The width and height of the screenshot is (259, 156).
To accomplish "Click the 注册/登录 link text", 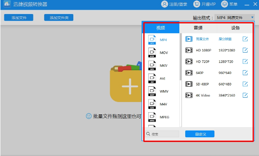I will tap(178, 4).
